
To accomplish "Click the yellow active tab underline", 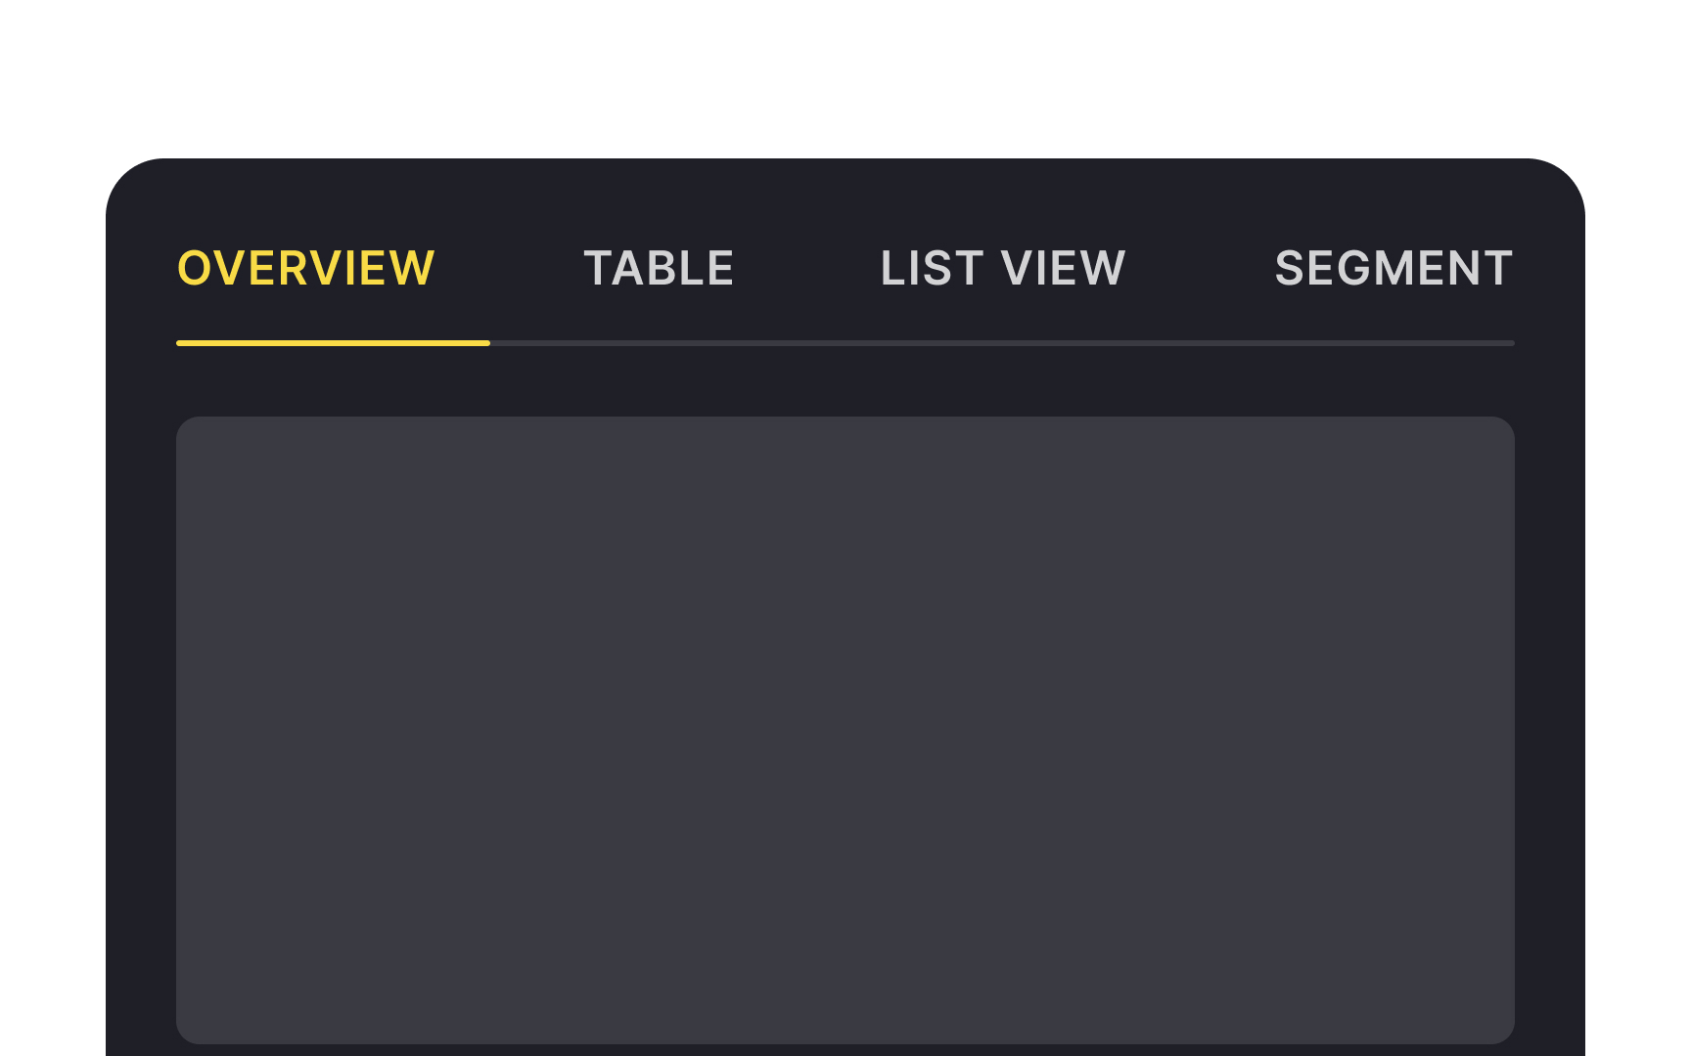I will pos(333,343).
